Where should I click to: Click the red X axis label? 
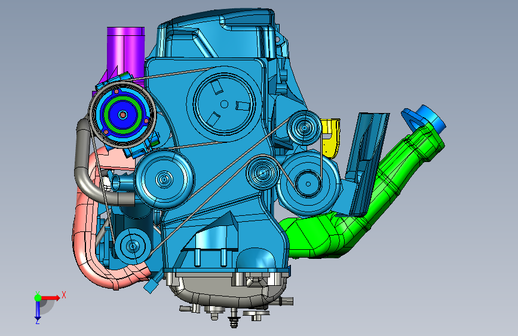(64, 295)
